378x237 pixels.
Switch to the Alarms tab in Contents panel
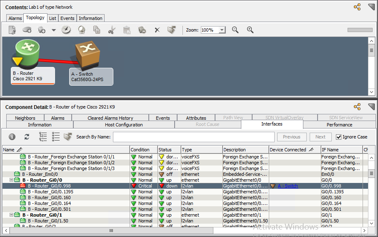point(15,18)
